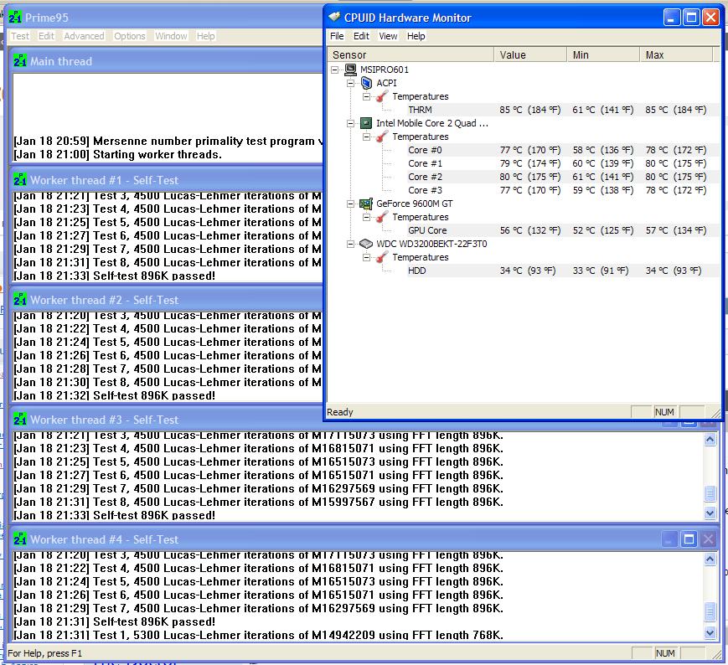Open the Prime95 Help menu
This screenshot has height=665, width=728.
pyautogui.click(x=206, y=36)
